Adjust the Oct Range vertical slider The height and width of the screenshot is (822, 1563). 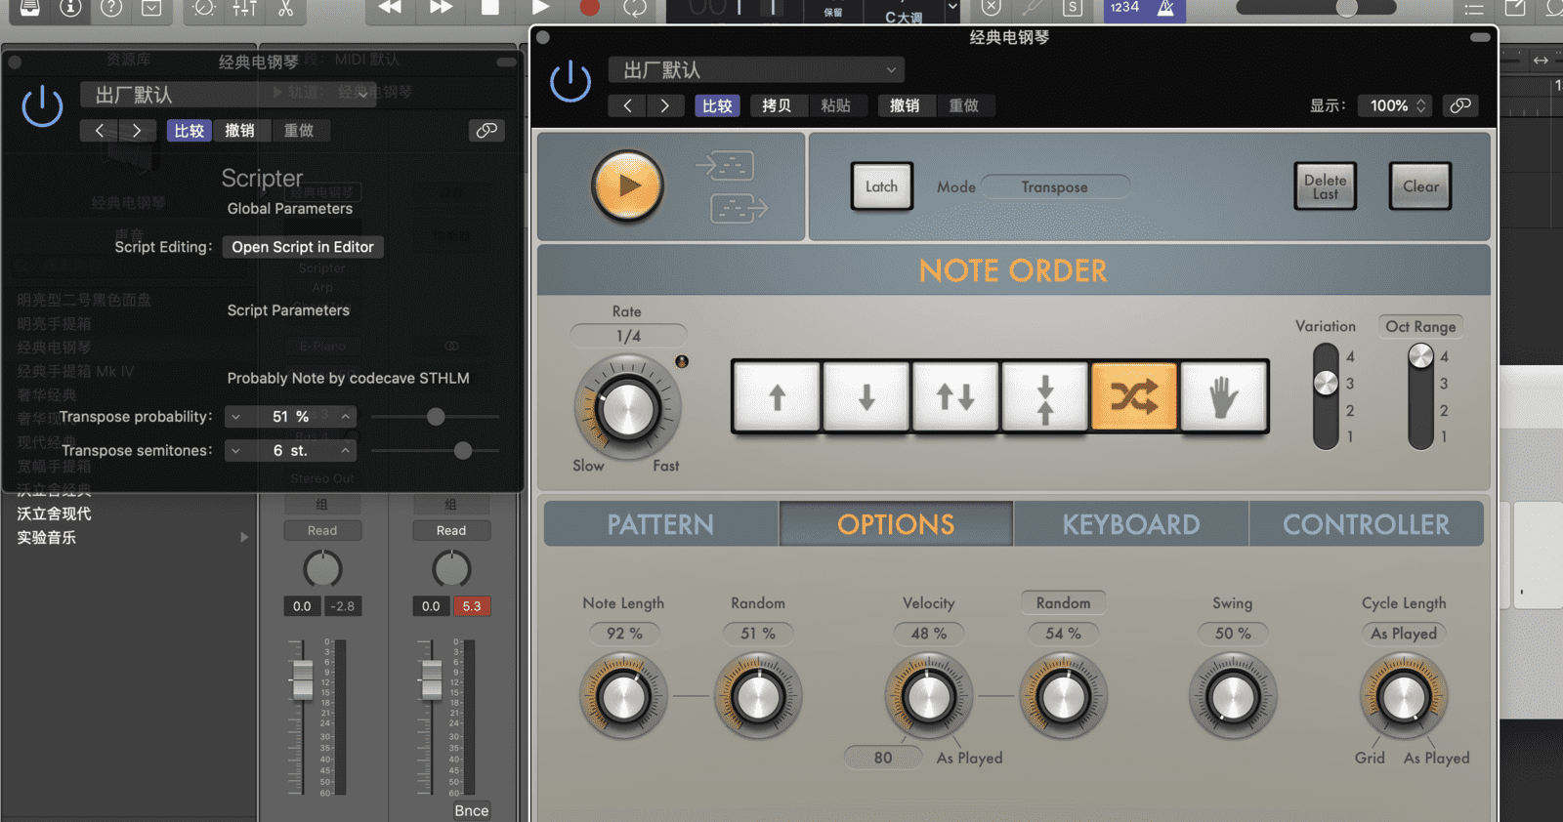pyautogui.click(x=1420, y=396)
